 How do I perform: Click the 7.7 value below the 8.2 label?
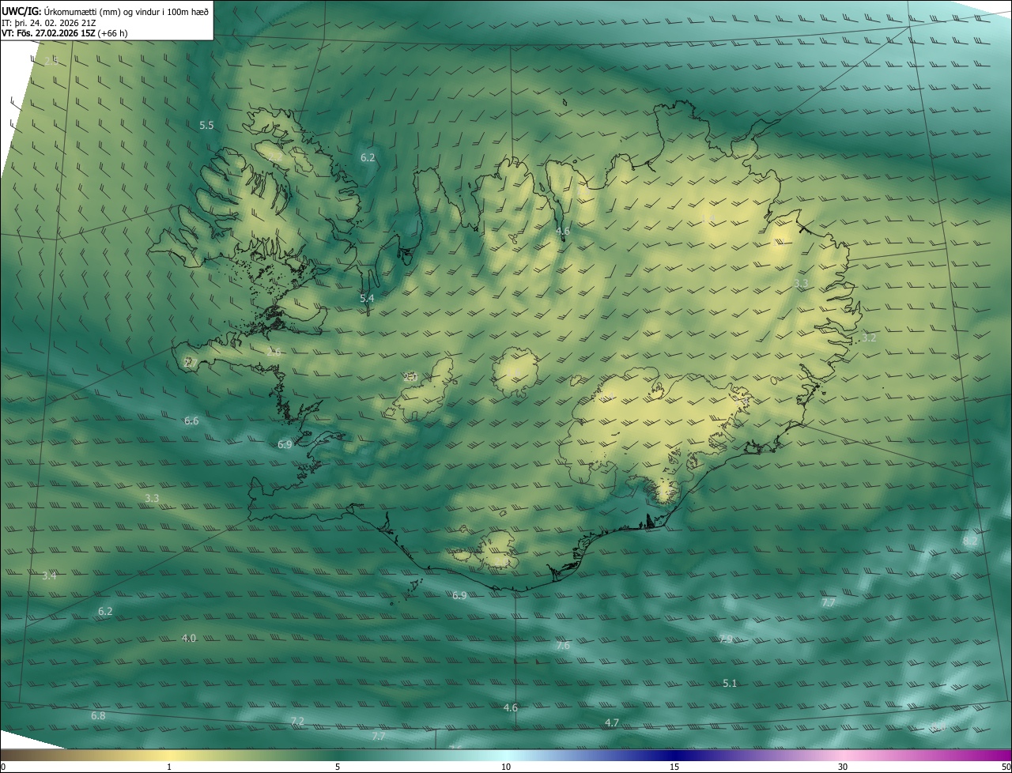point(829,602)
